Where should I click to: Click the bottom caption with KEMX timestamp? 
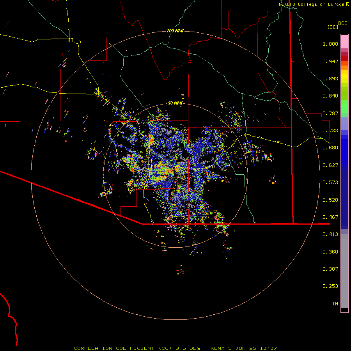click(175, 348)
